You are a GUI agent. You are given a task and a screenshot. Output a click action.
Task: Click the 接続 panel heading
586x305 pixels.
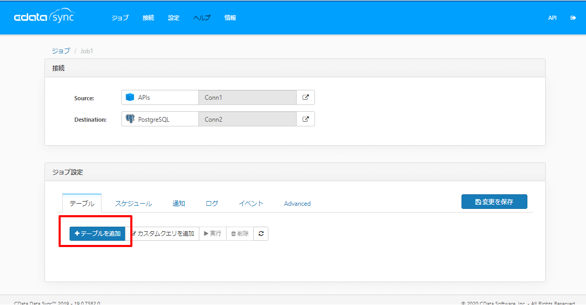tap(58, 68)
